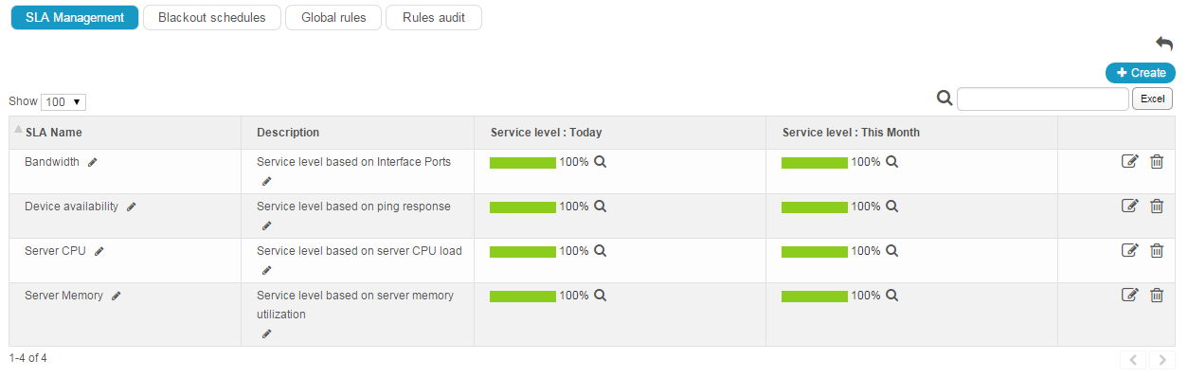
Task: Export the table with the Excel button
Action: click(x=1152, y=99)
